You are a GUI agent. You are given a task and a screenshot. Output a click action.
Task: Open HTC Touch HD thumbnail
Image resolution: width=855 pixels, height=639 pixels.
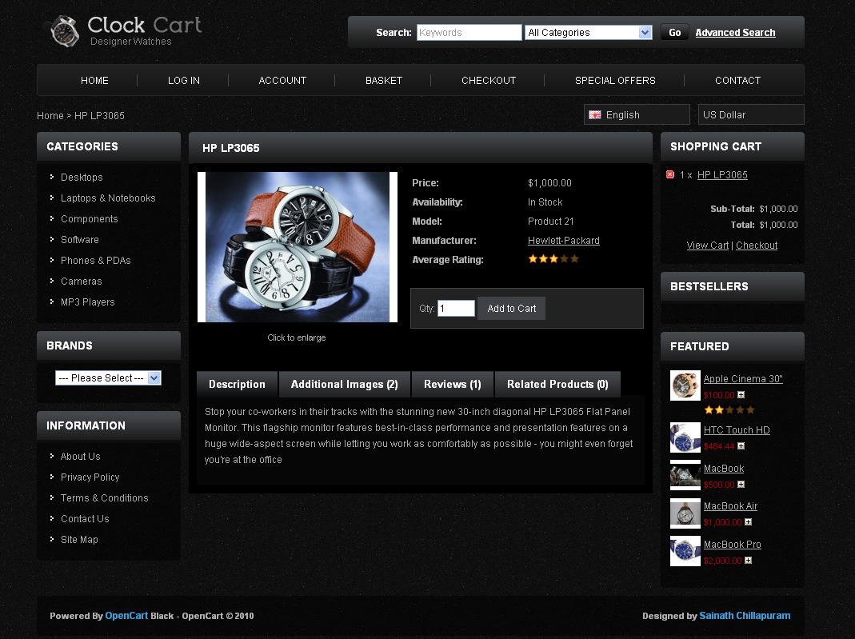point(685,437)
